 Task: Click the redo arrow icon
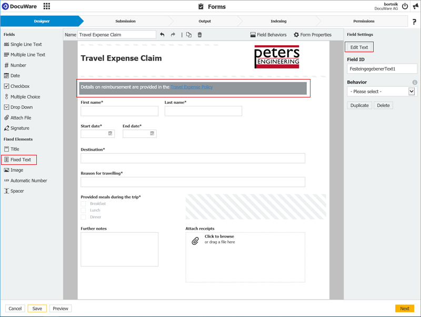173,35
